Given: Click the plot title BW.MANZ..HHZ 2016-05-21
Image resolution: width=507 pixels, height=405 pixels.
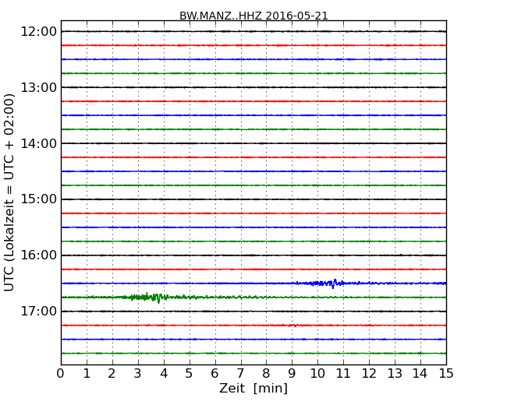Looking at the screenshot, I should 253,16.
